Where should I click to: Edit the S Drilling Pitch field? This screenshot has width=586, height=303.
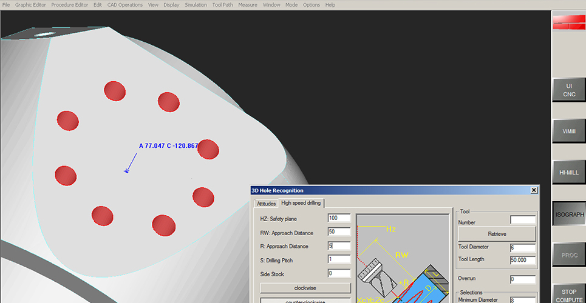coord(339,259)
